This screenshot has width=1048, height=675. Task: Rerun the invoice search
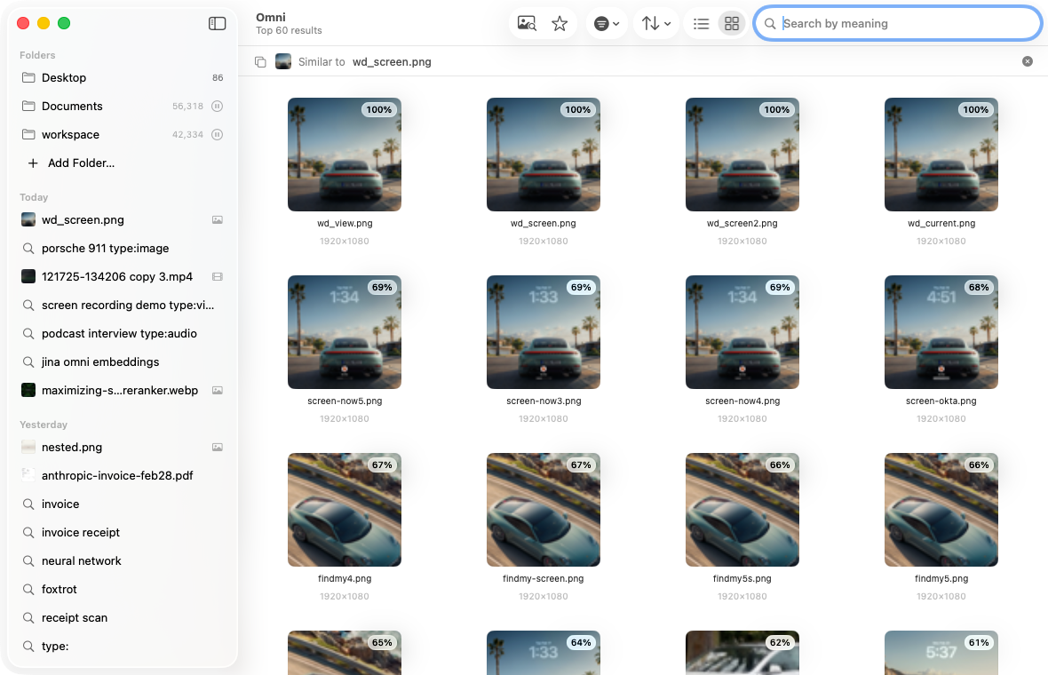(x=123, y=504)
